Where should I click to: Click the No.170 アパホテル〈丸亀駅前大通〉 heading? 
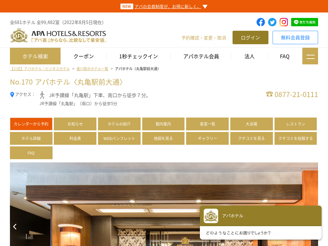coord(67,82)
